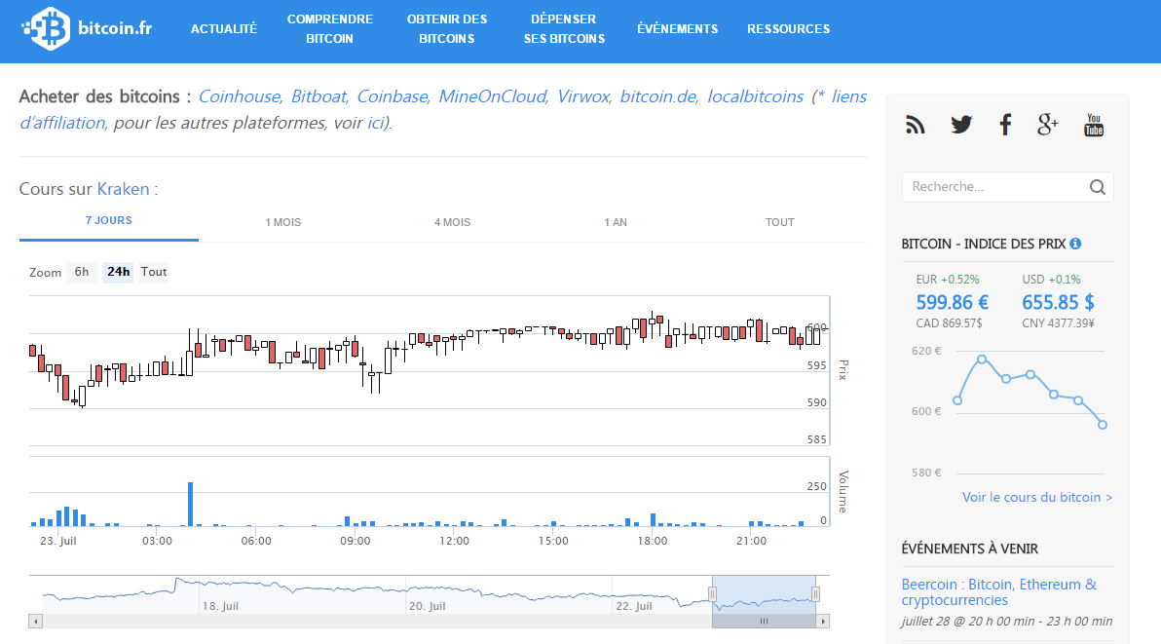Screen dimensions: 1161x644
Task: Switch to the Tout tab
Action: (x=779, y=222)
